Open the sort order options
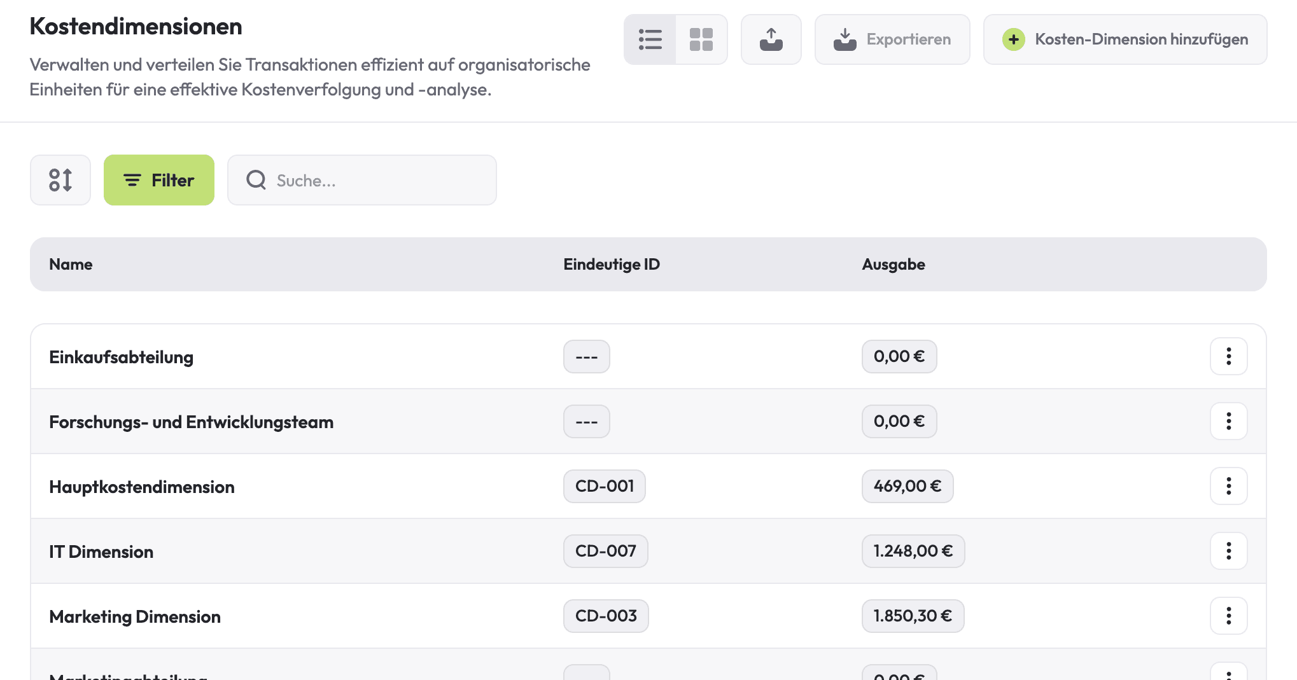1297x680 pixels. [60, 180]
